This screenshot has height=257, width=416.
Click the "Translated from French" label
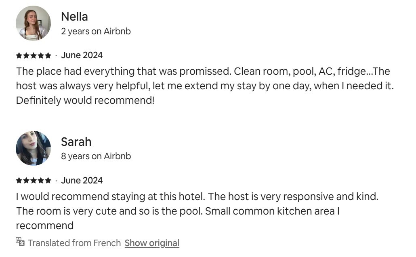pos(74,243)
